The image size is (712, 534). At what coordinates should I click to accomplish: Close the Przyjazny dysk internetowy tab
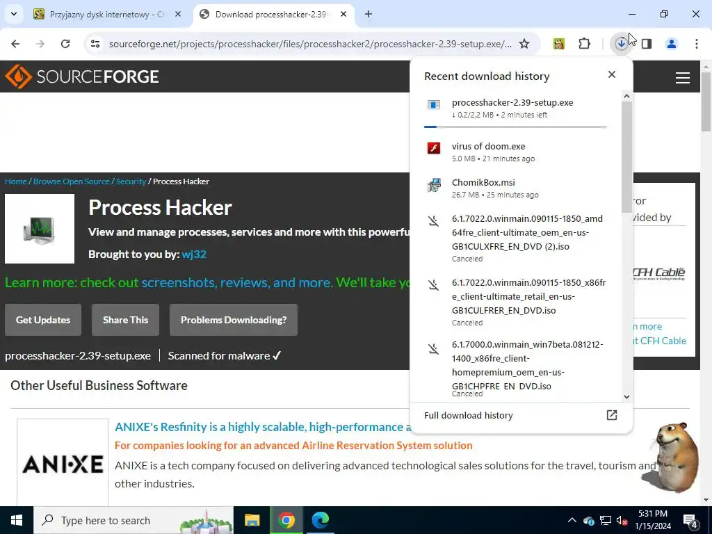(x=178, y=14)
